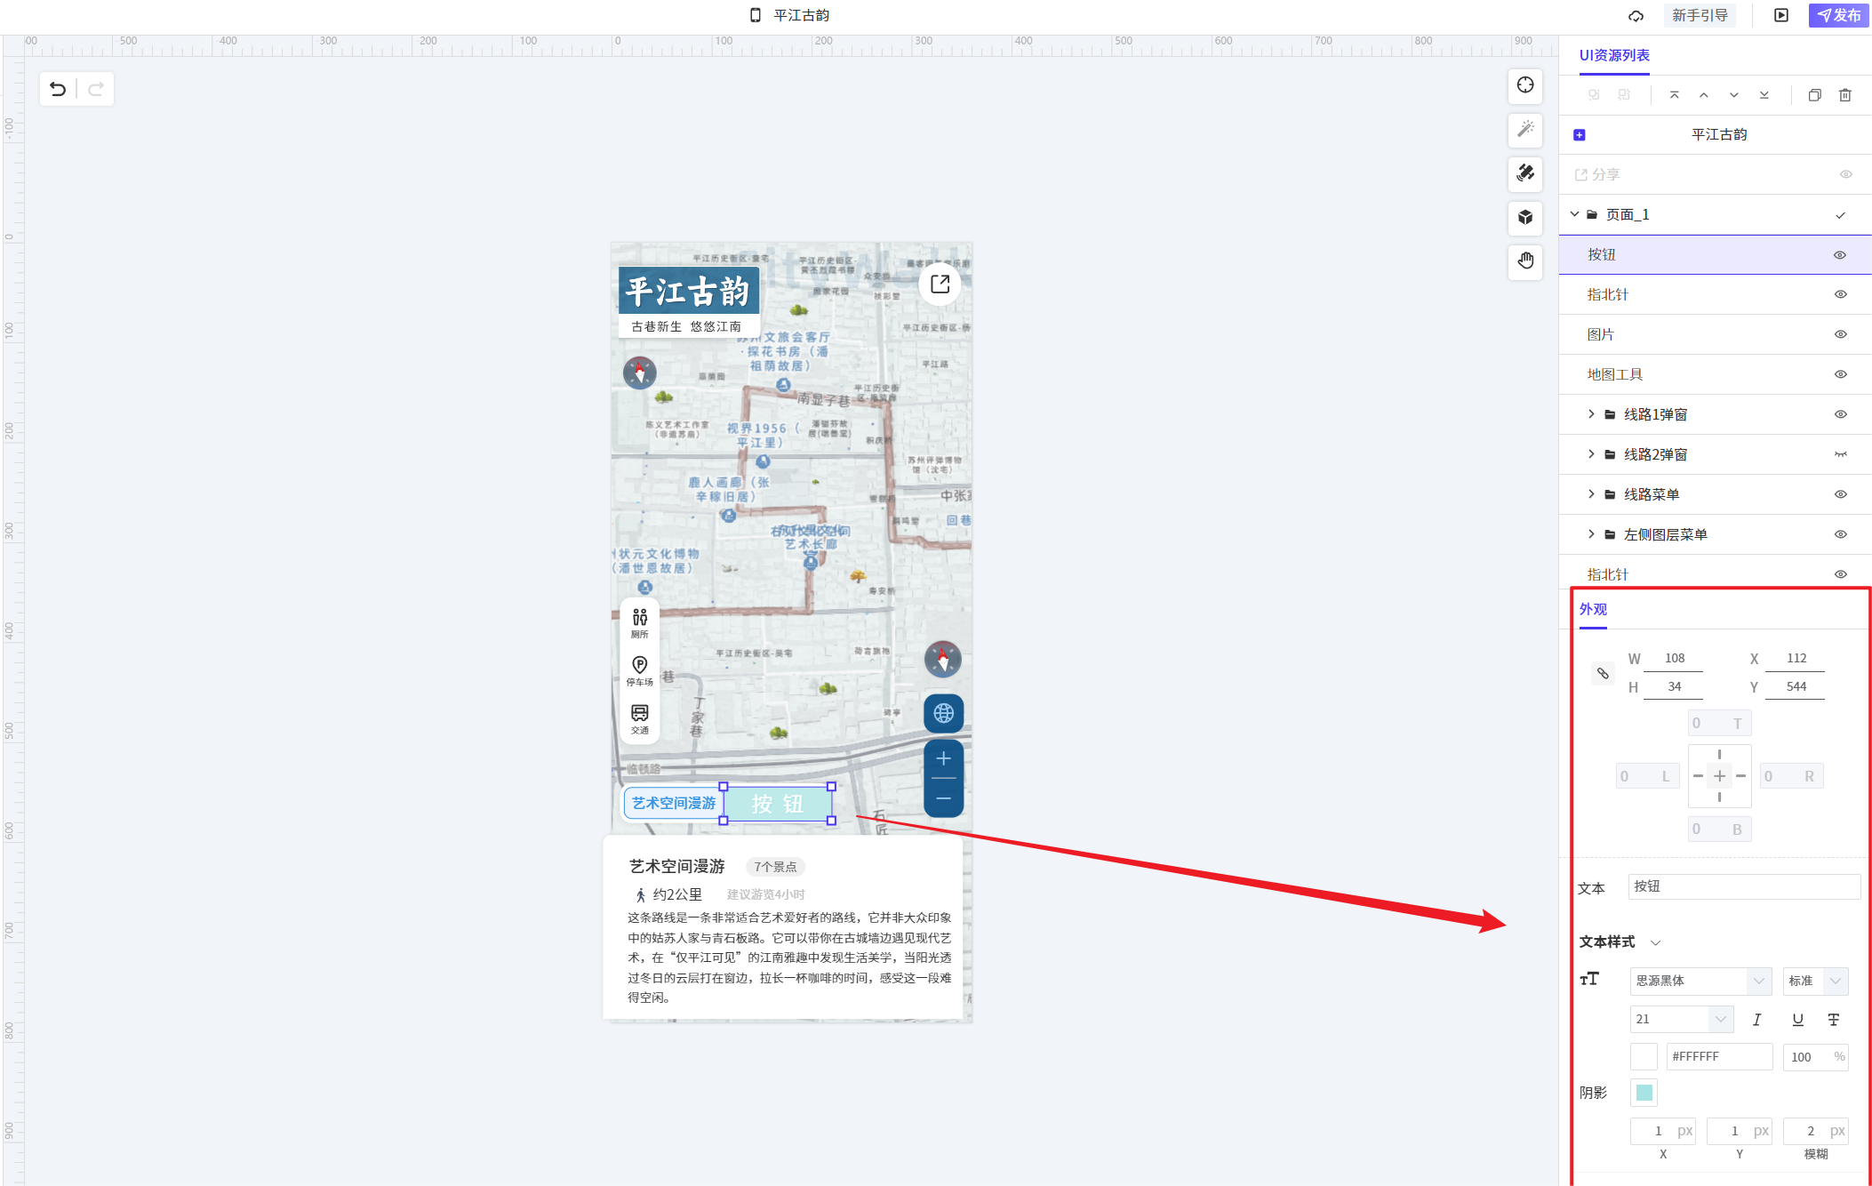Open the 思源黑体 font dropdown
The height and width of the screenshot is (1186, 1872).
(x=1700, y=981)
